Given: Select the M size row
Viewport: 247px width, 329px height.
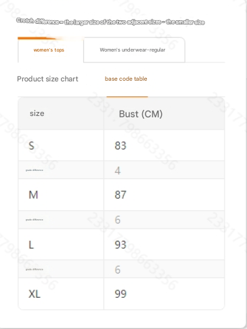Looking at the screenshot, I should (121, 195).
